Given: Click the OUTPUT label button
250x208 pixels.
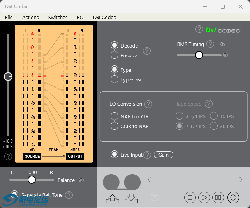Looking at the screenshot, I should (75, 156).
